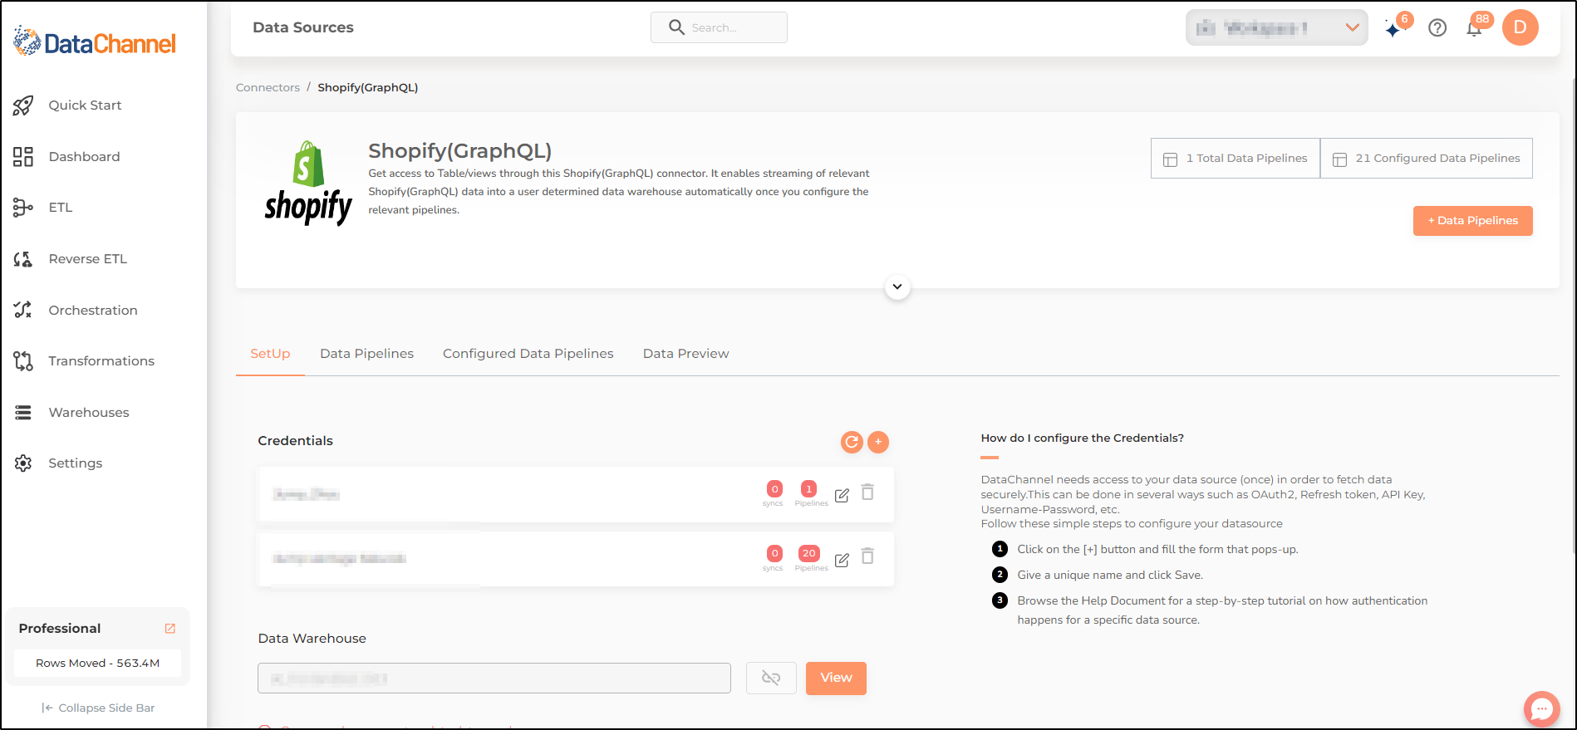Open the Dashboard grid icon
This screenshot has width=1577, height=730.
(23, 157)
